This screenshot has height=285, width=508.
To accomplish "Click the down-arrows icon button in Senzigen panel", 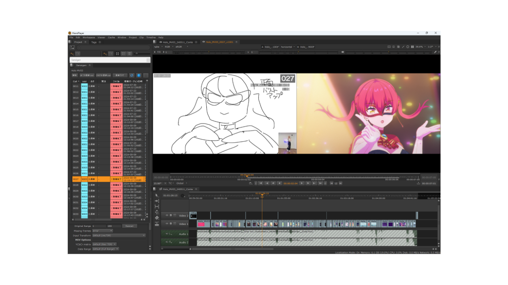I will pyautogui.click(x=146, y=75).
